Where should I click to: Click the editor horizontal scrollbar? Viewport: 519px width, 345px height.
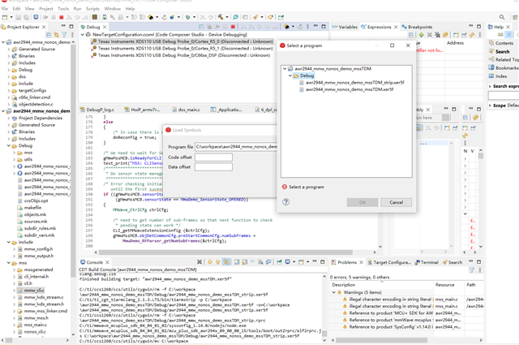[x=225, y=252]
